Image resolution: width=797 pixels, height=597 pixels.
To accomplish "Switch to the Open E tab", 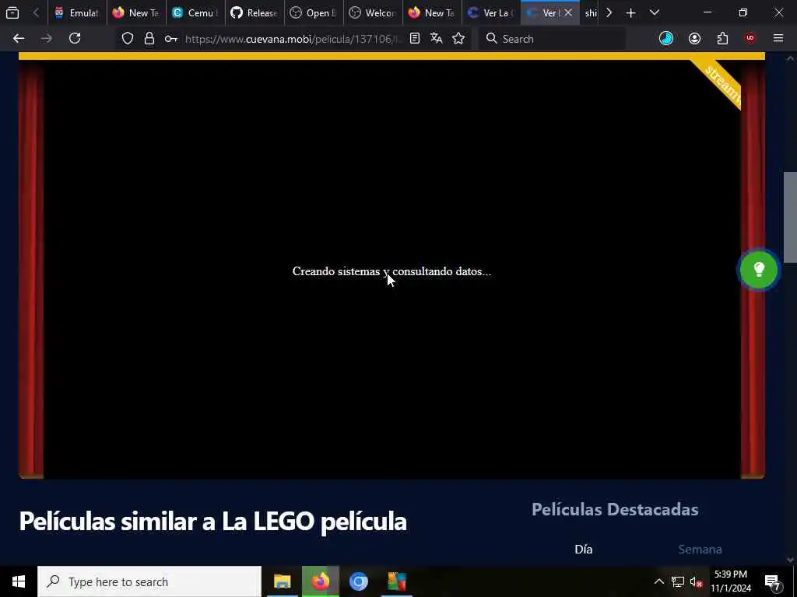I will click(x=314, y=12).
